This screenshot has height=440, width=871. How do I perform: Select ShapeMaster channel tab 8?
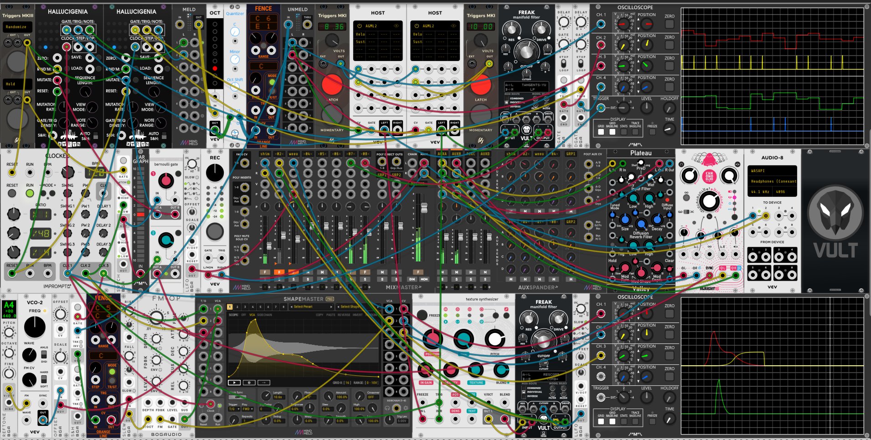click(x=283, y=307)
